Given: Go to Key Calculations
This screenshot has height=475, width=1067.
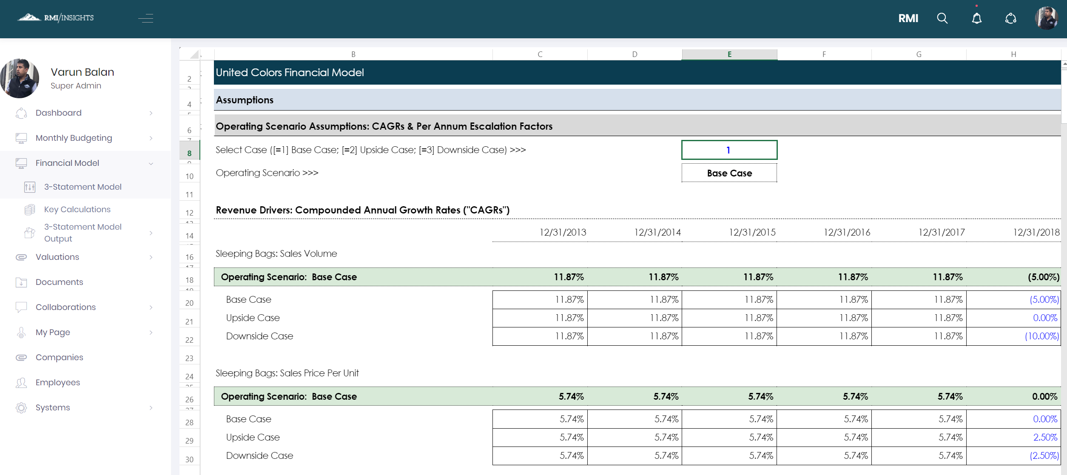Looking at the screenshot, I should tap(77, 210).
